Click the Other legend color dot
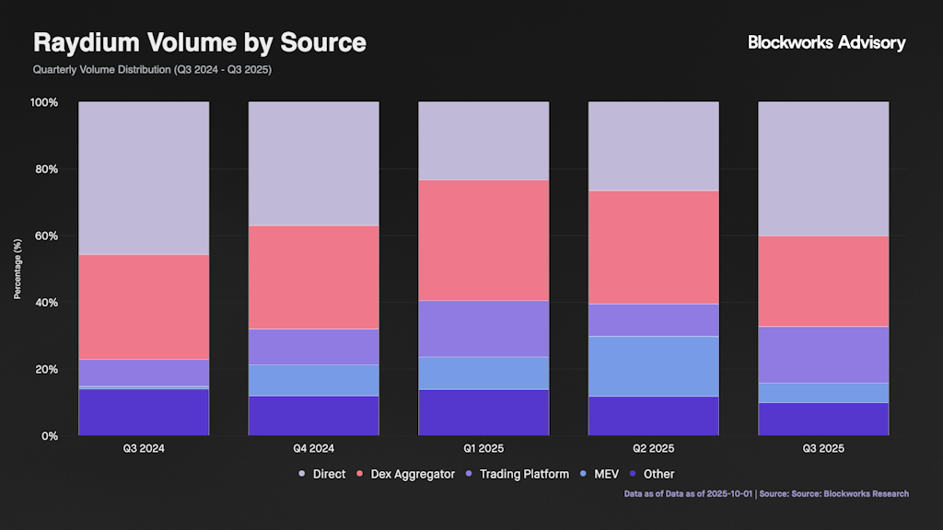Image resolution: width=943 pixels, height=530 pixels. coord(634,474)
